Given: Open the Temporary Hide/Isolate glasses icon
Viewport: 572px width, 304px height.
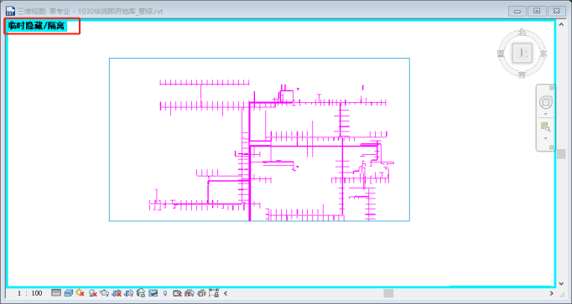Looking at the screenshot, I should pyautogui.click(x=153, y=293).
